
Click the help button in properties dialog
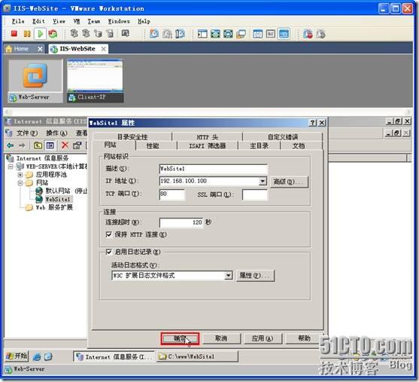[x=304, y=338]
